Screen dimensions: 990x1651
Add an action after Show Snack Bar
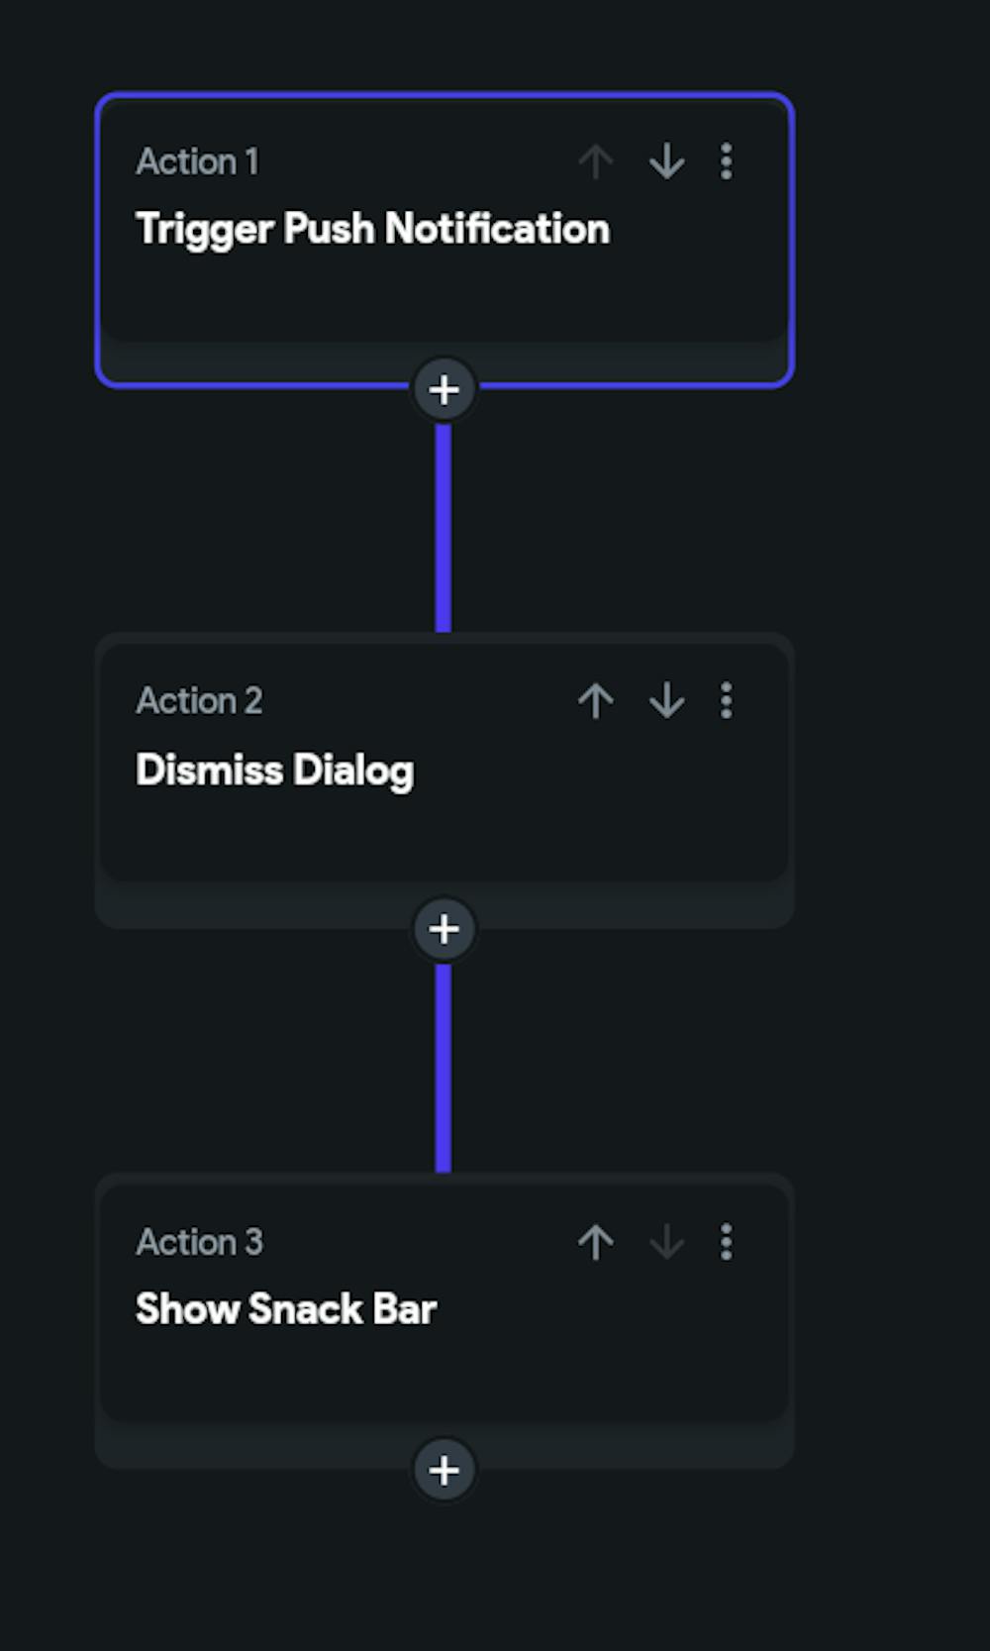tap(444, 1470)
